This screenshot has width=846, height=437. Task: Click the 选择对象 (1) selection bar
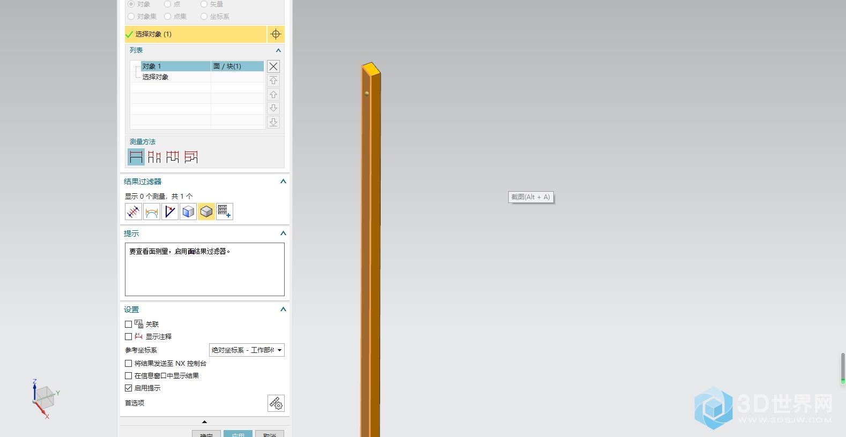coord(195,34)
